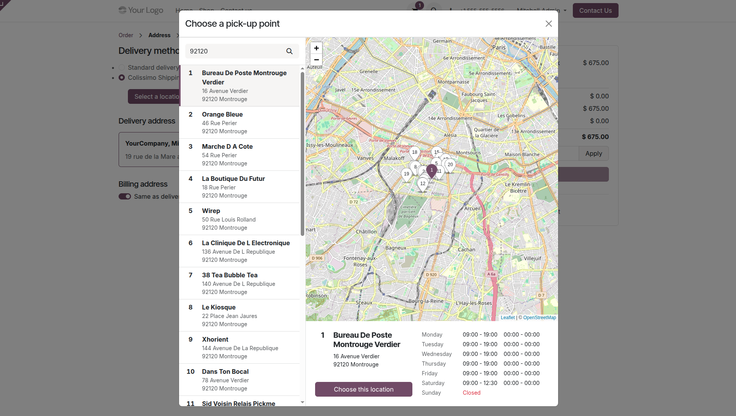Select Sid Voisin Relais Pickme location
Viewport: 736px width, 416px height.
(240, 401)
